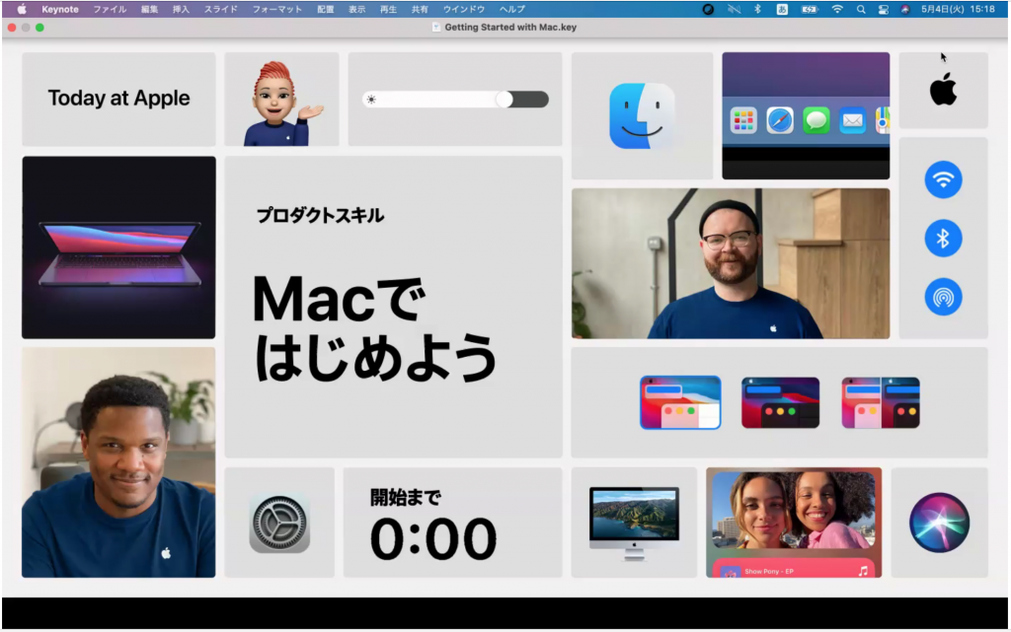
Task: Click the Safari compass icon in Dock image
Action: tap(780, 120)
